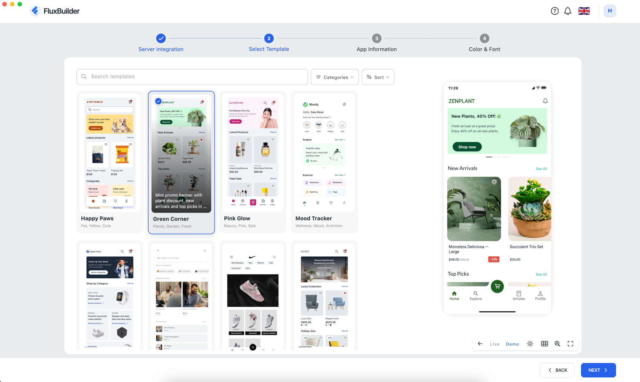
Task: Click See All next to Top Picks
Action: (x=542, y=275)
